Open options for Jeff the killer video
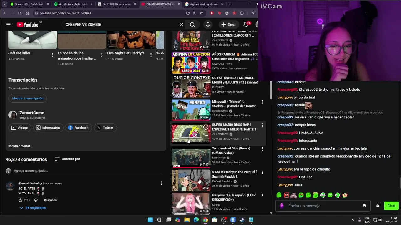The image size is (401, 225). 52,55
